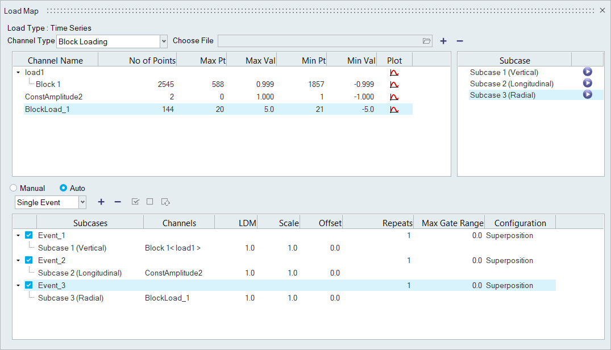Collapse the Event_2 tree node

18,260
